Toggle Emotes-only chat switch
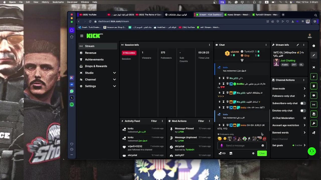 [x=303, y=110]
